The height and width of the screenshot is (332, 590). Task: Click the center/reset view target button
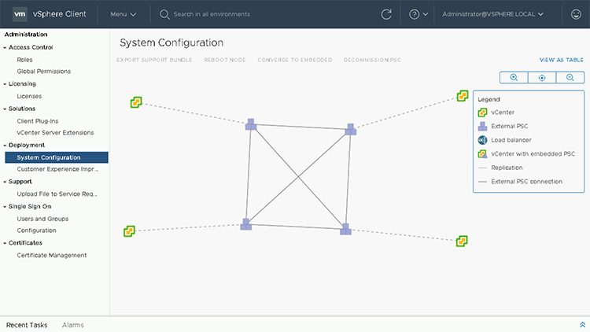tap(542, 77)
